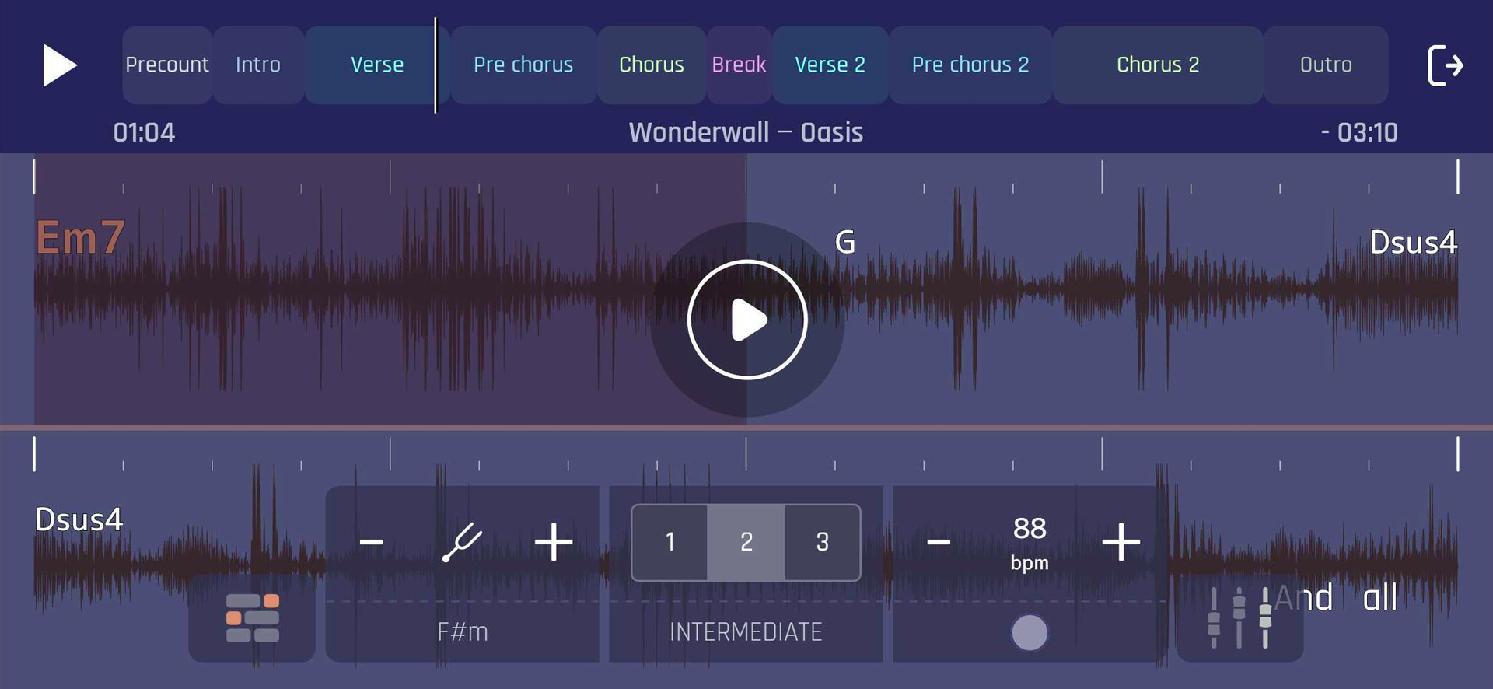This screenshot has width=1493, height=689.
Task: Tap the exit icon at top right
Action: coord(1446,65)
